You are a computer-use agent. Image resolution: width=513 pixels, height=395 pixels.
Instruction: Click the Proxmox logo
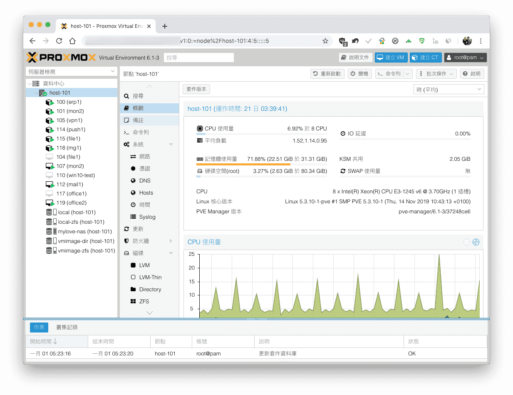pyautogui.click(x=61, y=57)
